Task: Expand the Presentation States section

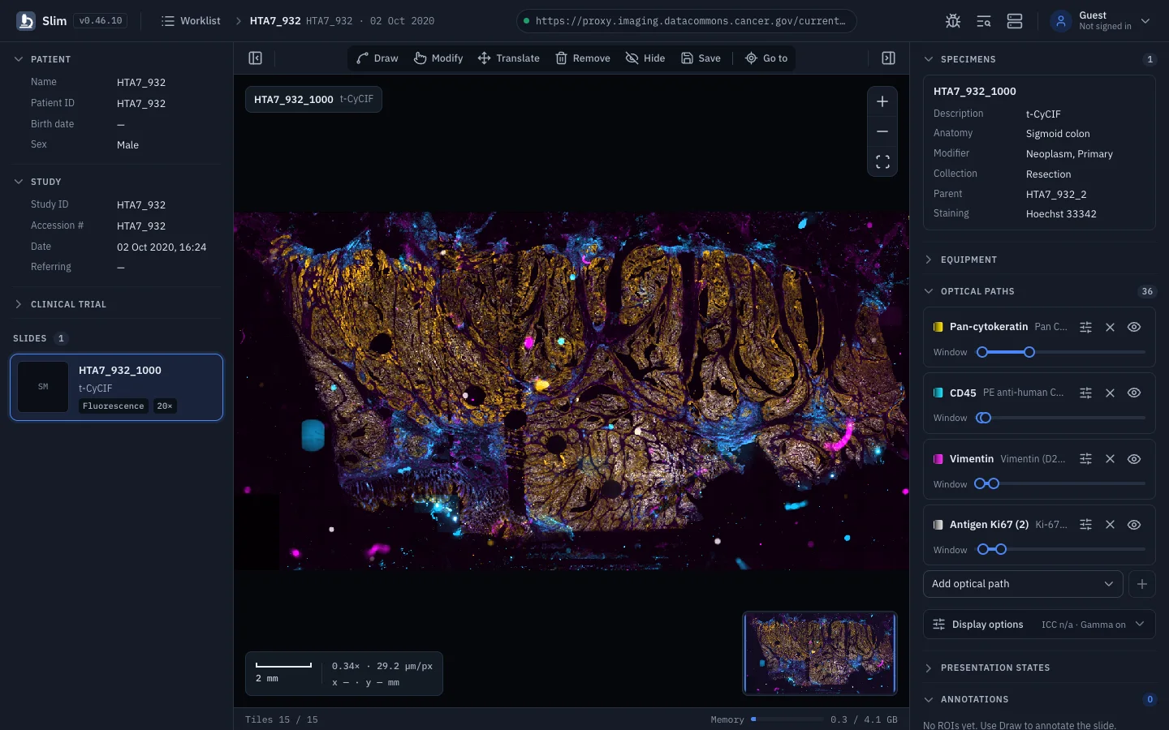Action: pyautogui.click(x=1039, y=668)
